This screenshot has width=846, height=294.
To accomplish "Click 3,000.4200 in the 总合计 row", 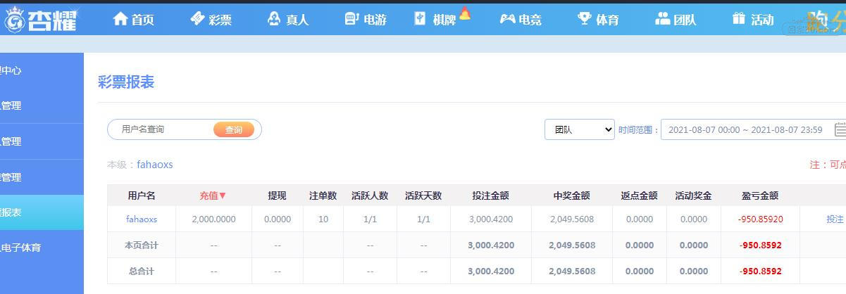I will [491, 271].
